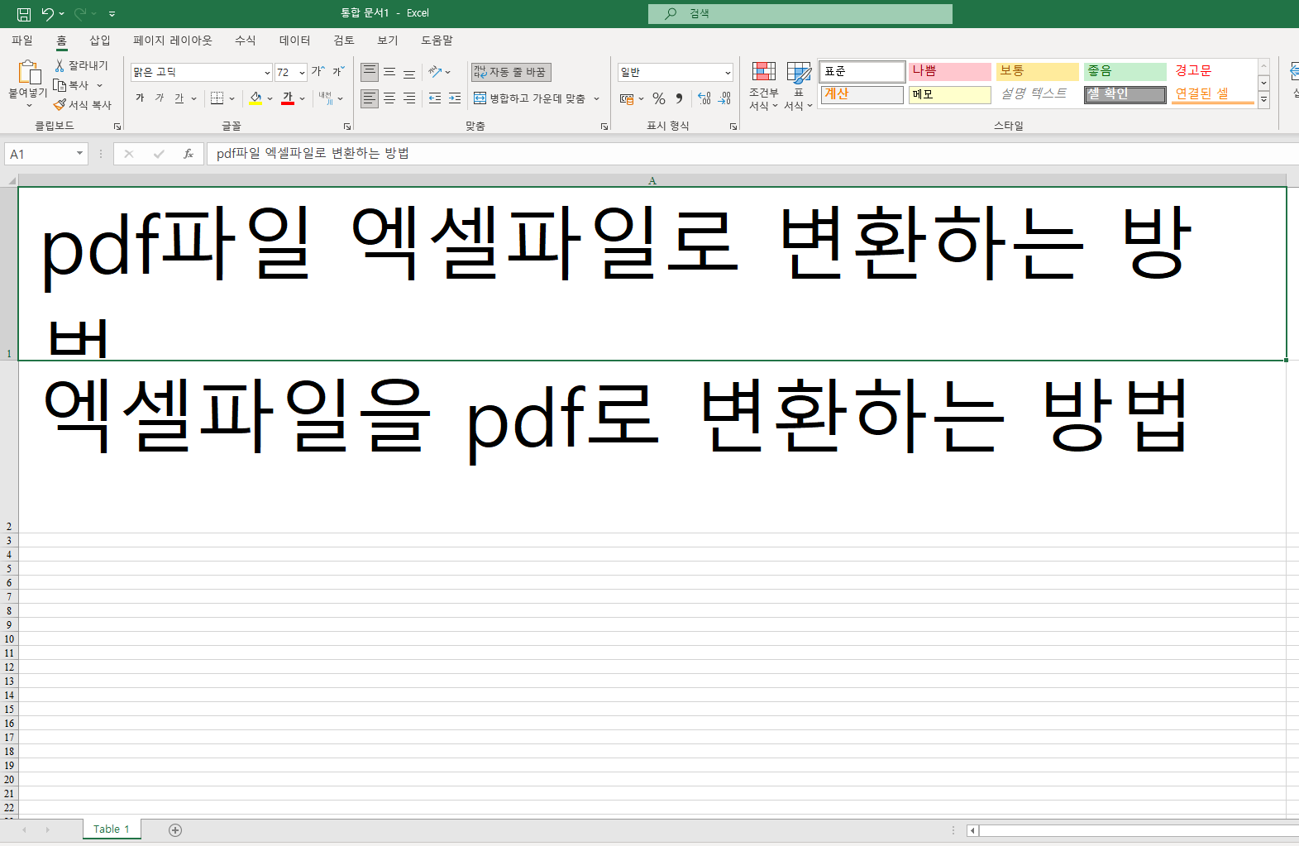The image size is (1299, 846).
Task: Click the insert function fx icon
Action: (x=189, y=154)
